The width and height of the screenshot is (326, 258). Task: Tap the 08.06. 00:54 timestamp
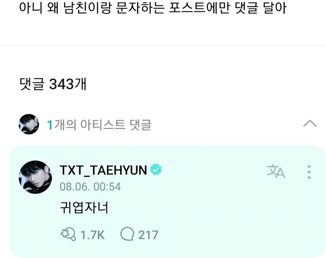coord(90,187)
